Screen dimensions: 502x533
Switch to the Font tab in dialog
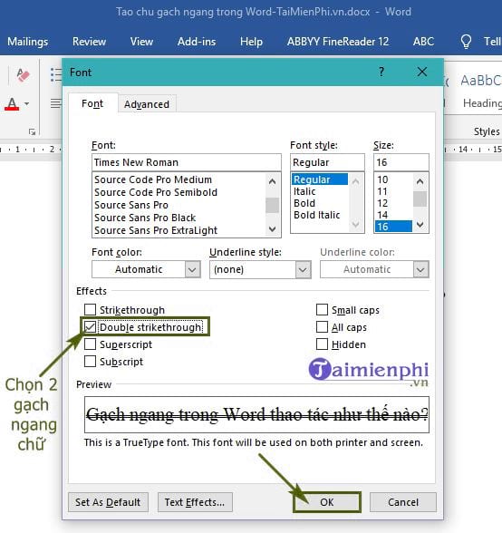[x=92, y=103]
